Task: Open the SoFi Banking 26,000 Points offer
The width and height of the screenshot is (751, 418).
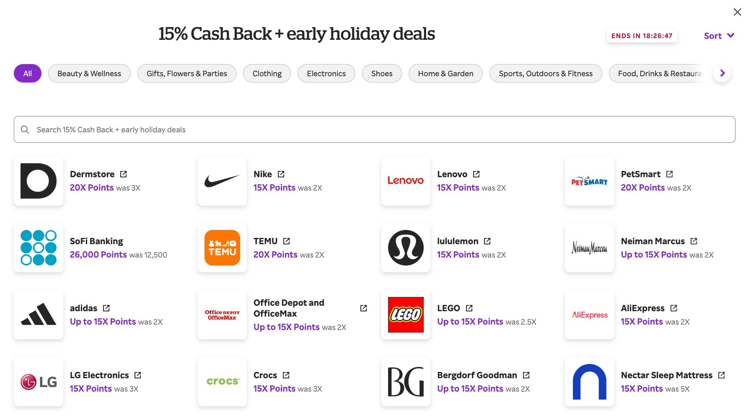Action: coord(98,255)
